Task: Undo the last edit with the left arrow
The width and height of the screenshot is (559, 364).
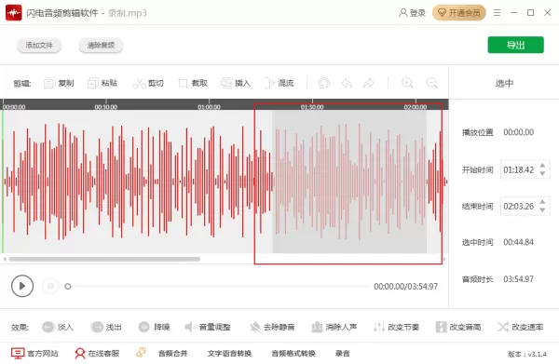Action: (x=347, y=83)
